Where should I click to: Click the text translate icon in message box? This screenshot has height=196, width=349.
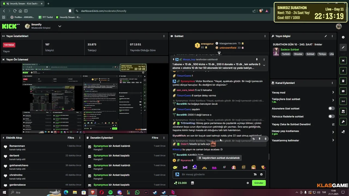(x=255, y=174)
